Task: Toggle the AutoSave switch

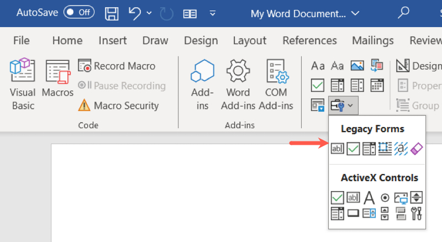Action: [79, 12]
